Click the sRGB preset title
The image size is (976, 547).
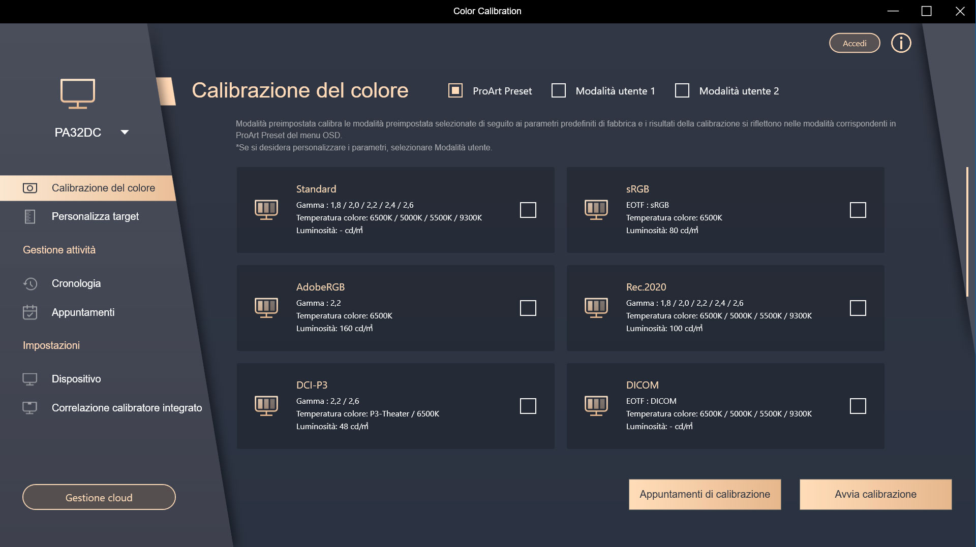637,189
